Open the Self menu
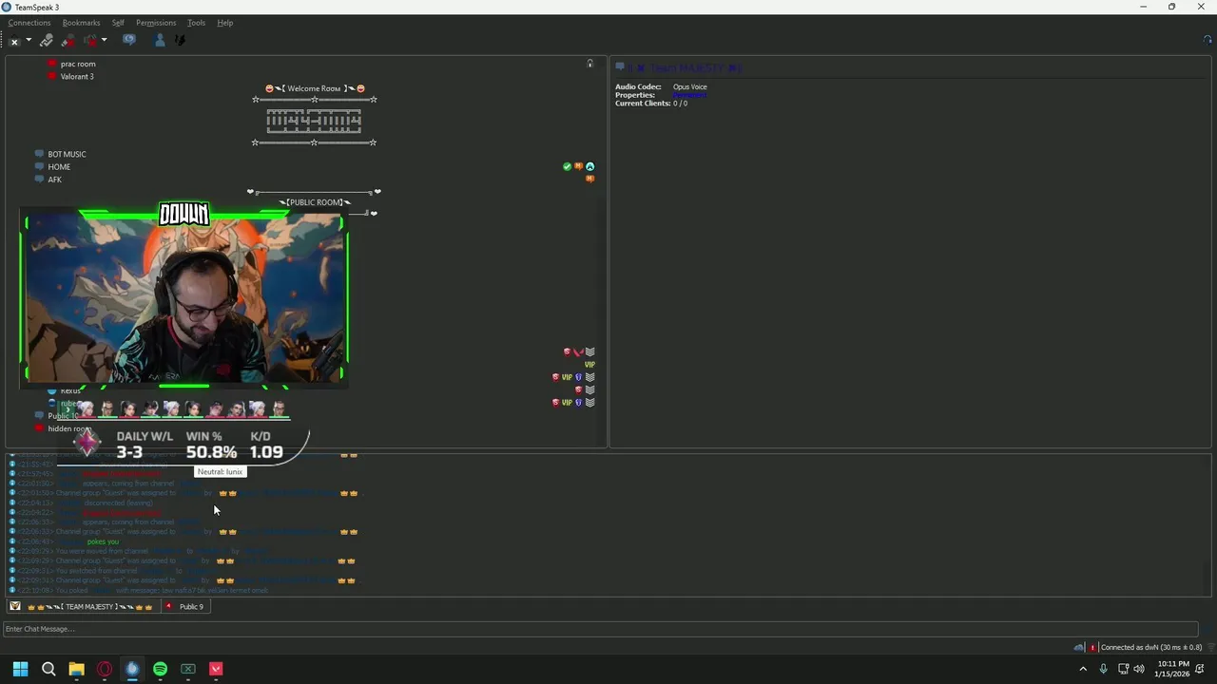 118,23
